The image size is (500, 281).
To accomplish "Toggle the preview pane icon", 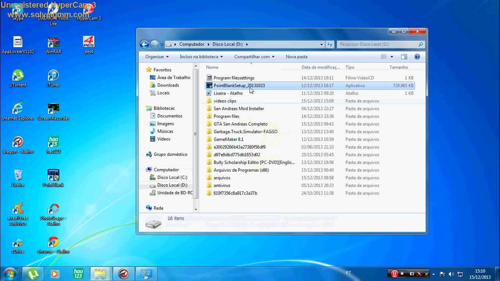I will click(x=404, y=57).
